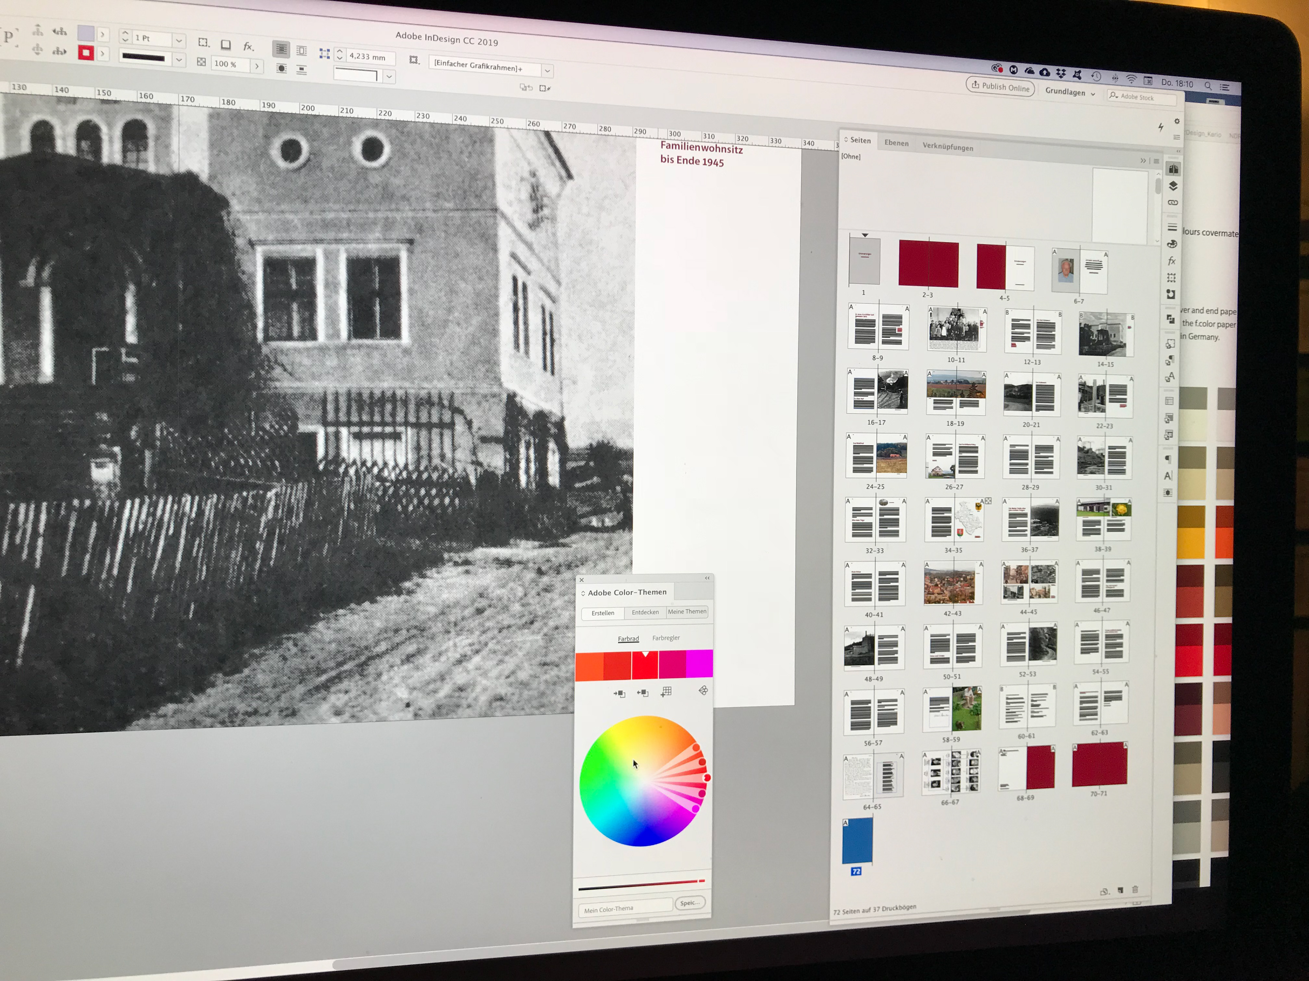Click the fx effects icon in control bar

click(249, 46)
